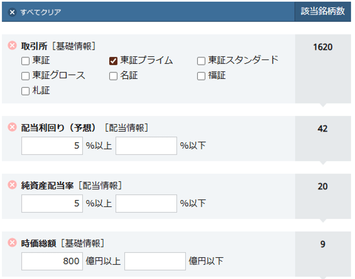Remove the 取引所 filter condition

tap(12, 46)
